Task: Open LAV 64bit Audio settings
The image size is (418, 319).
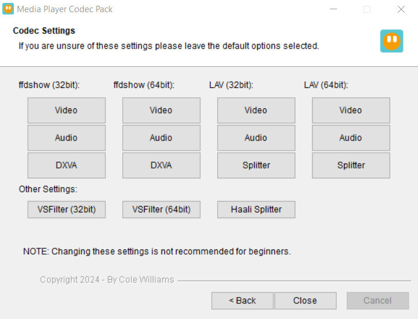Action: point(351,138)
